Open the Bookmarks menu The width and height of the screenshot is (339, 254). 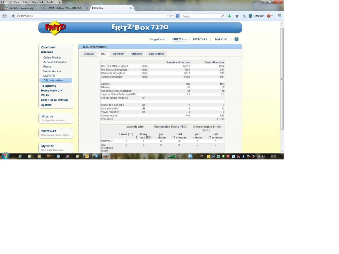38,2
